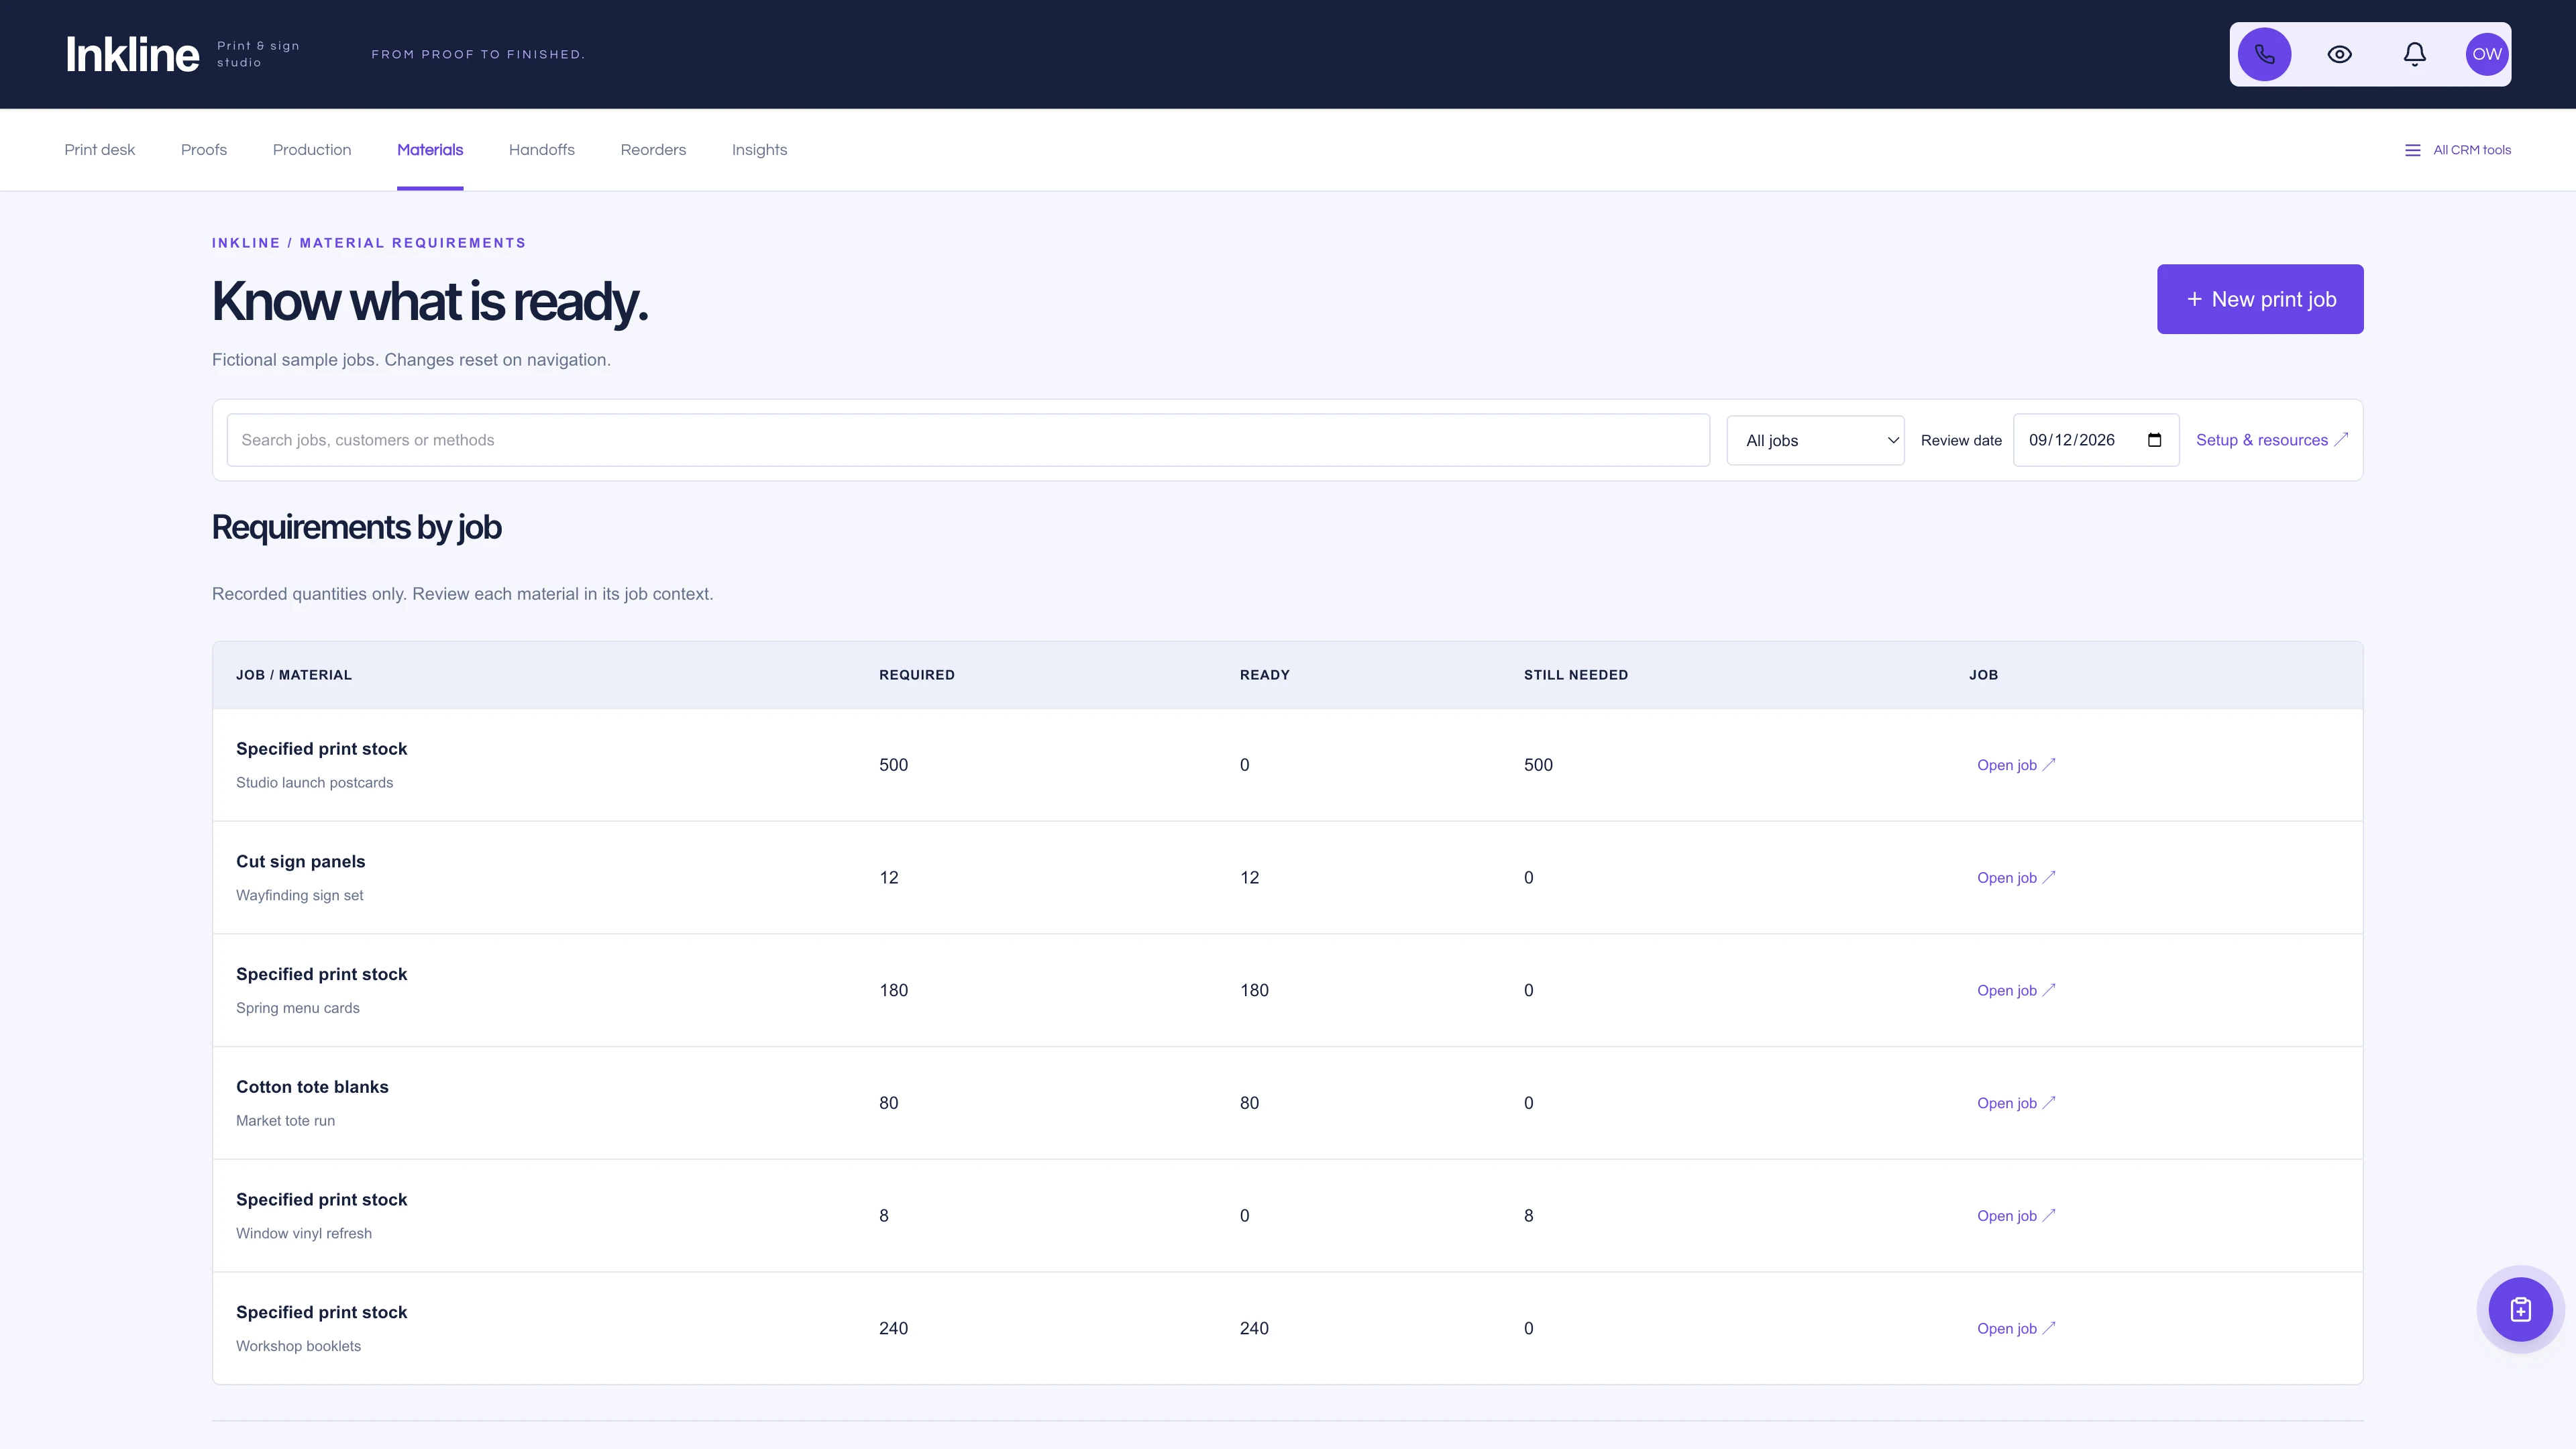Screen dimensions: 2576x1449
Task: Click the Inkline / Material Requirements breadcrumb
Action: [x=368, y=243]
